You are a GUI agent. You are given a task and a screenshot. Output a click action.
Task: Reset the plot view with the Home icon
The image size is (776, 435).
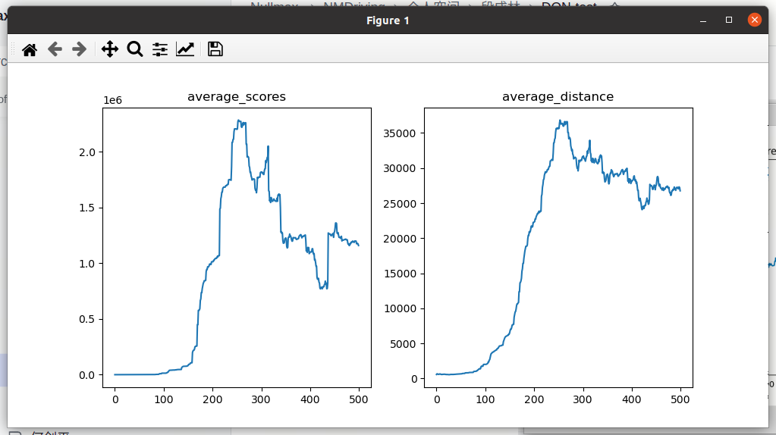pos(30,49)
